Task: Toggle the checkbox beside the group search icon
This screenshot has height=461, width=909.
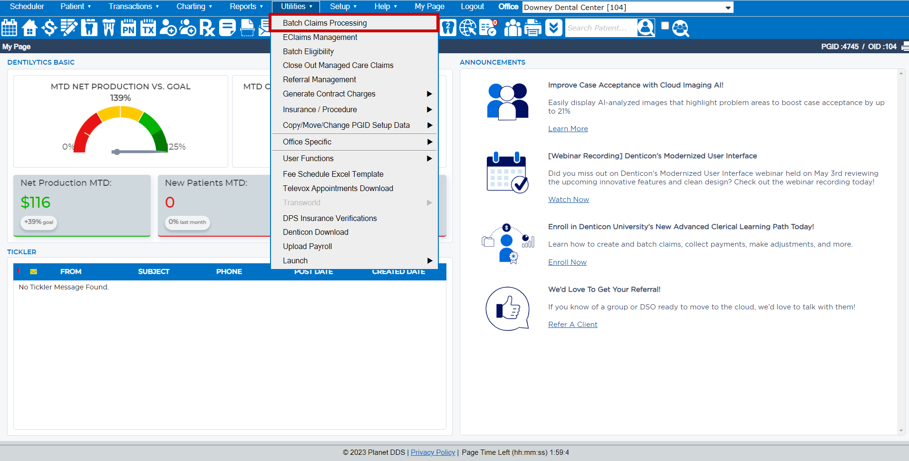Action: point(665,25)
